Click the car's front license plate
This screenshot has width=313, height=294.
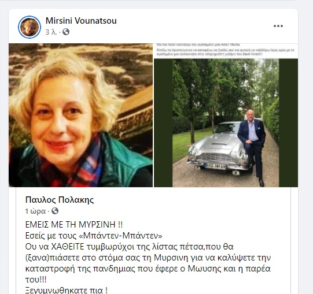pyautogui.click(x=215, y=166)
